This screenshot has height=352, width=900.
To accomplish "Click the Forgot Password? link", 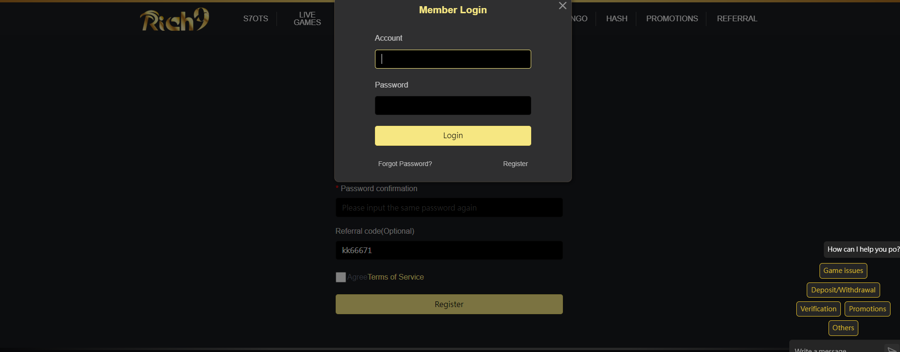I will tap(405, 164).
